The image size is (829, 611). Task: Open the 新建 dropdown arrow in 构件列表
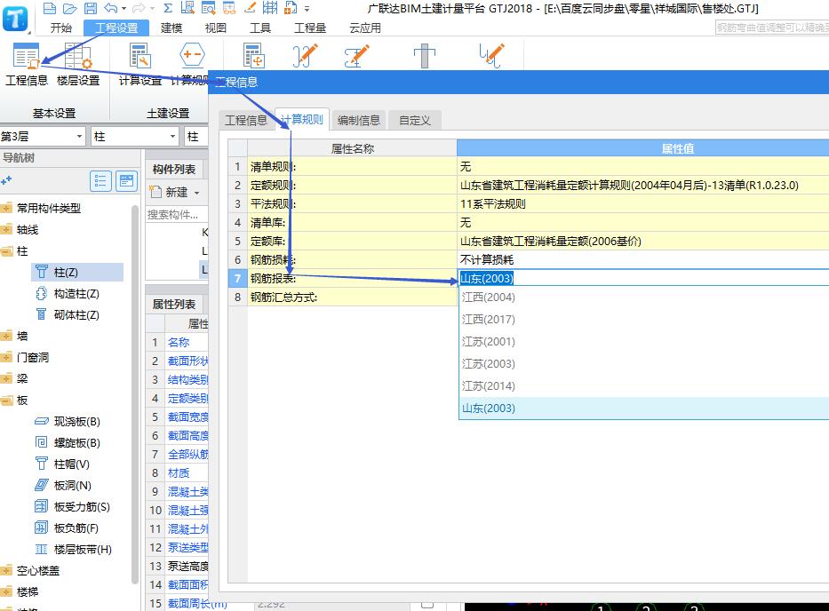[196, 193]
